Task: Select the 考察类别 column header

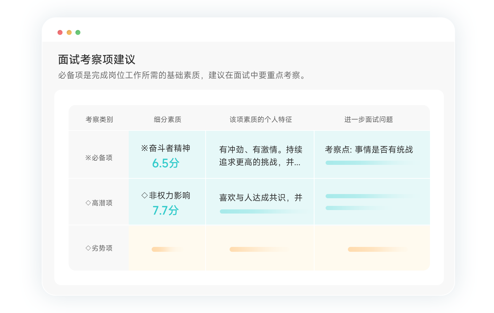Action: pyautogui.click(x=99, y=120)
